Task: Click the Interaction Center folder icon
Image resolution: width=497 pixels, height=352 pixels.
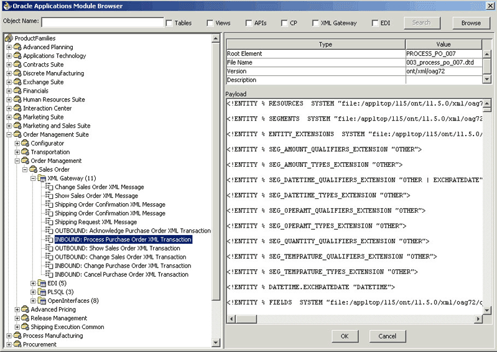Action: [17, 108]
